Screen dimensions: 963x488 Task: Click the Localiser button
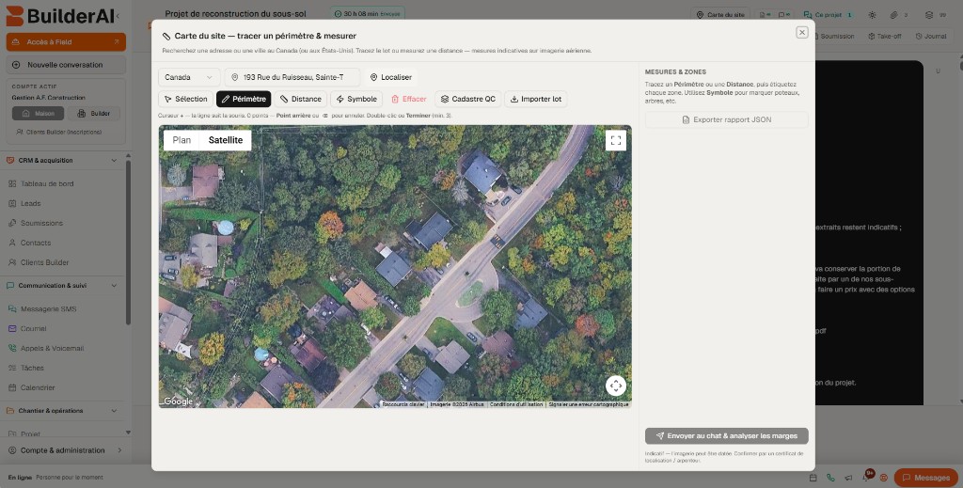coord(390,77)
